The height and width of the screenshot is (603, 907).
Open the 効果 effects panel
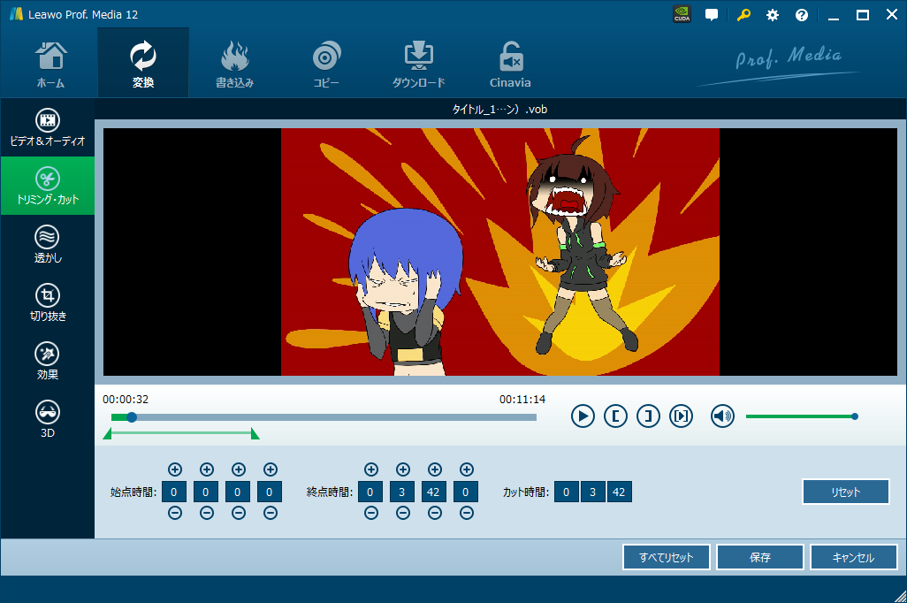(48, 361)
